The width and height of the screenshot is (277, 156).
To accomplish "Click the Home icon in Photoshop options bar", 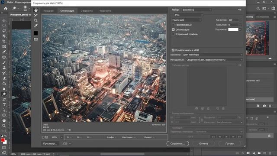I will [6, 8].
